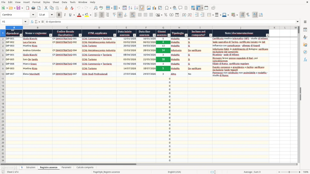Image resolution: width=310 pixels, height=174 pixels.
Task: Open sidebar Properties panel icon
Action: [305, 30]
